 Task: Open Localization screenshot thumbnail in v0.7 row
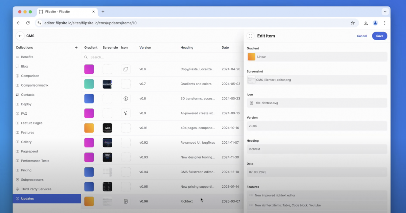(107, 84)
